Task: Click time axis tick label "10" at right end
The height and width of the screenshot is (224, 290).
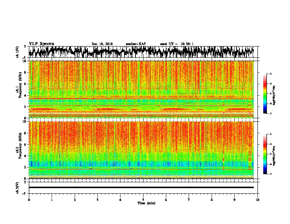Action: tap(257, 200)
